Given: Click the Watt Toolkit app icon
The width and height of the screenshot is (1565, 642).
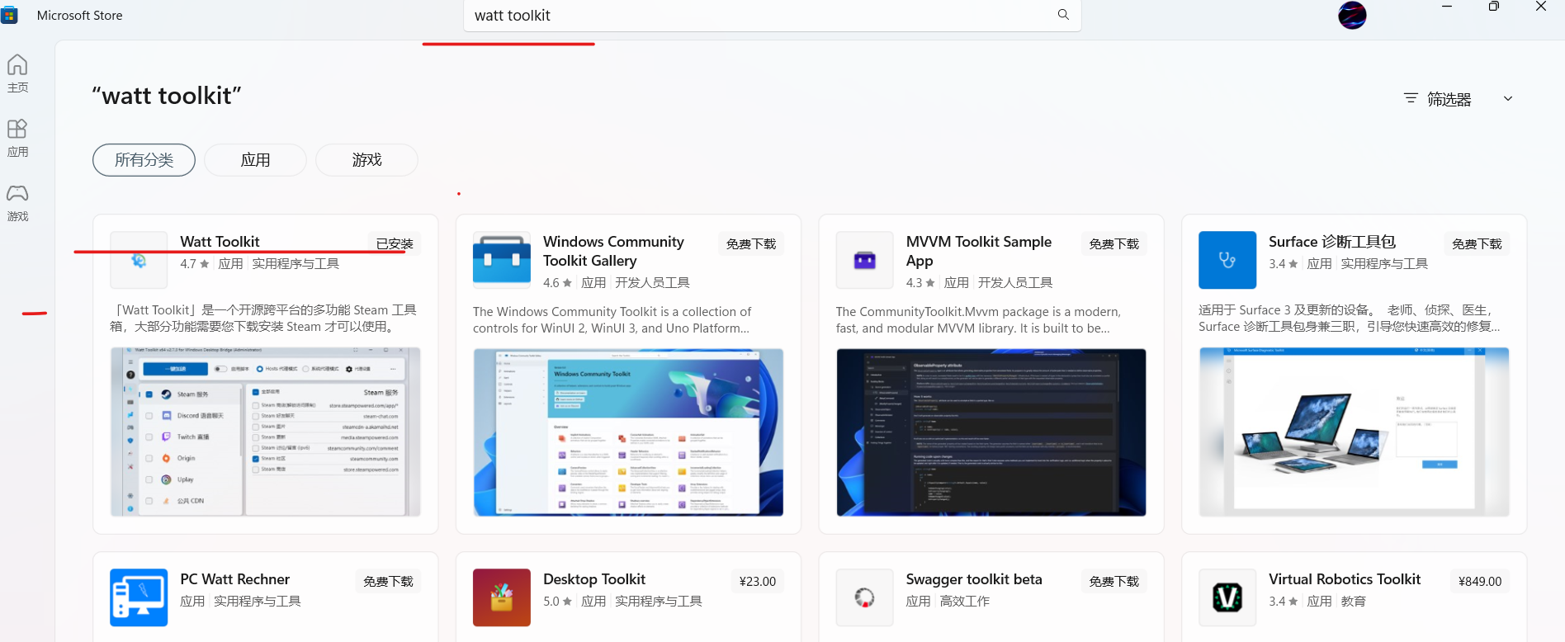Looking at the screenshot, I should click(139, 260).
